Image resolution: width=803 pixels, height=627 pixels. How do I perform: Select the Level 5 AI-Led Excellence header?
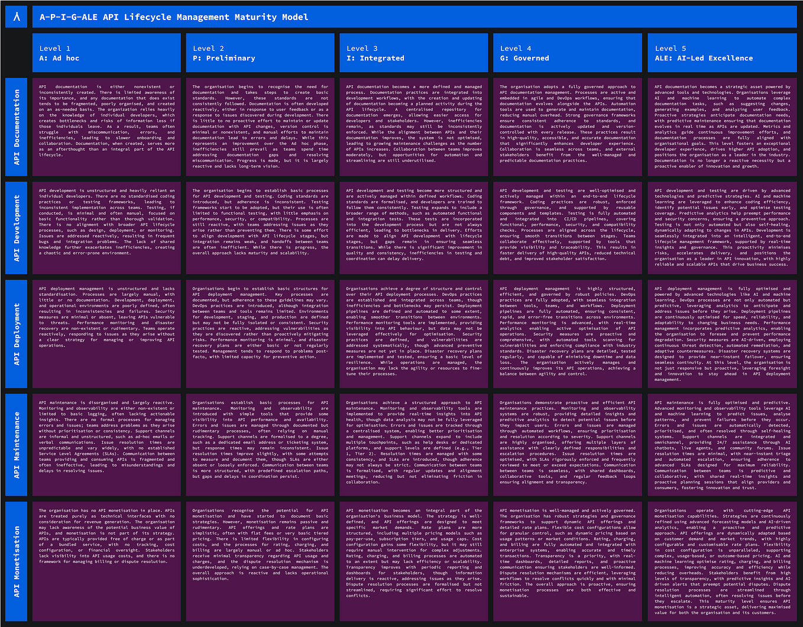coord(722,53)
